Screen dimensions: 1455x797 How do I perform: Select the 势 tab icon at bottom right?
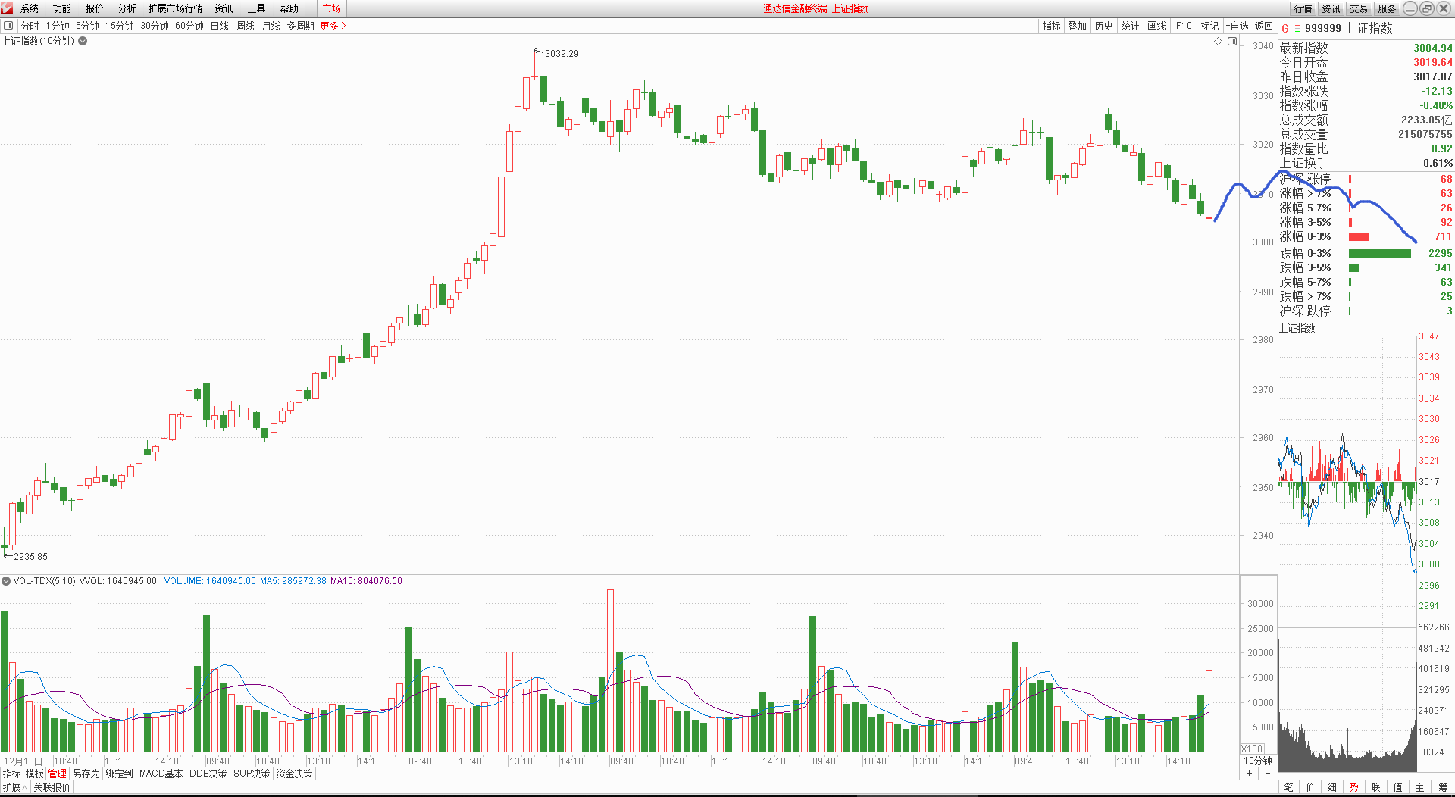[x=1353, y=787]
